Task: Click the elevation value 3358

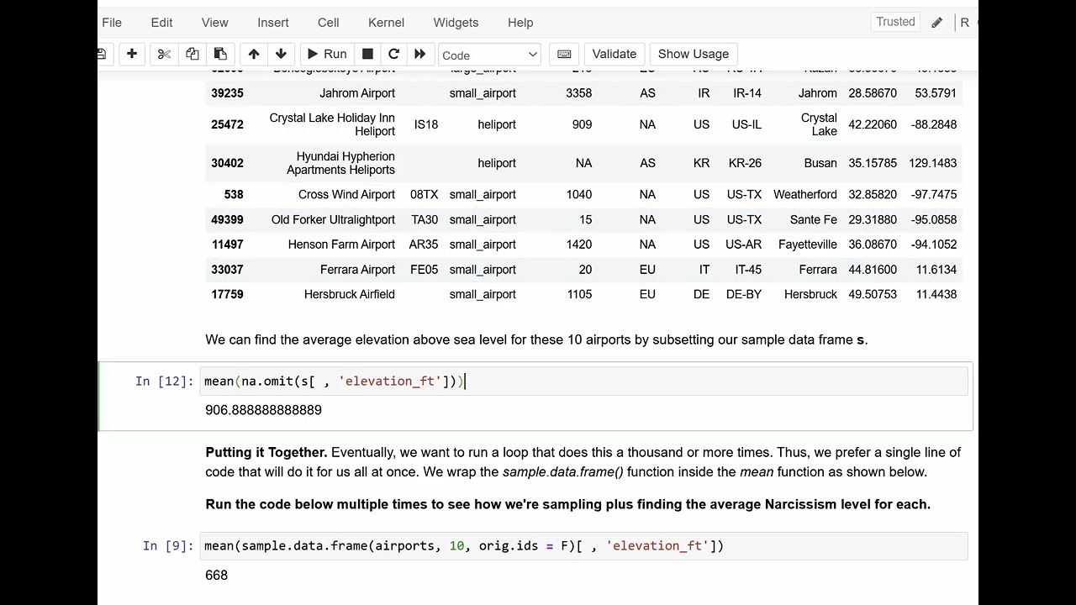Action: 578,93
